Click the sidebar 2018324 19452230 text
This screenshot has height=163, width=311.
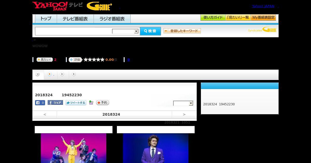tap(219, 104)
